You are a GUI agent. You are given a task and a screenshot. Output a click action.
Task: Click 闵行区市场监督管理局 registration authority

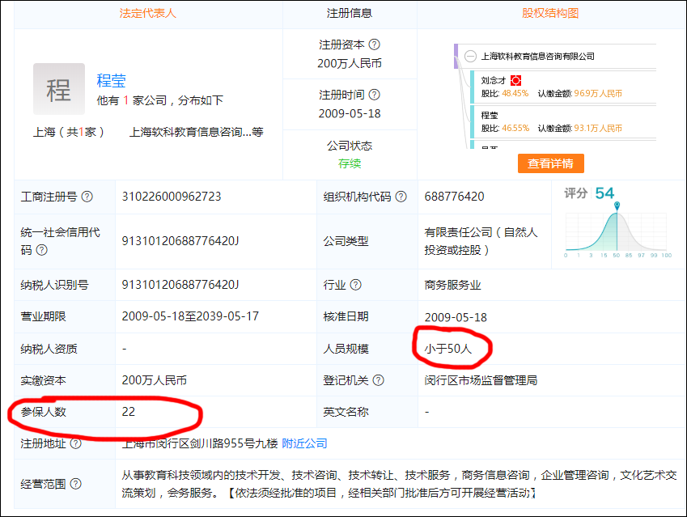click(481, 380)
